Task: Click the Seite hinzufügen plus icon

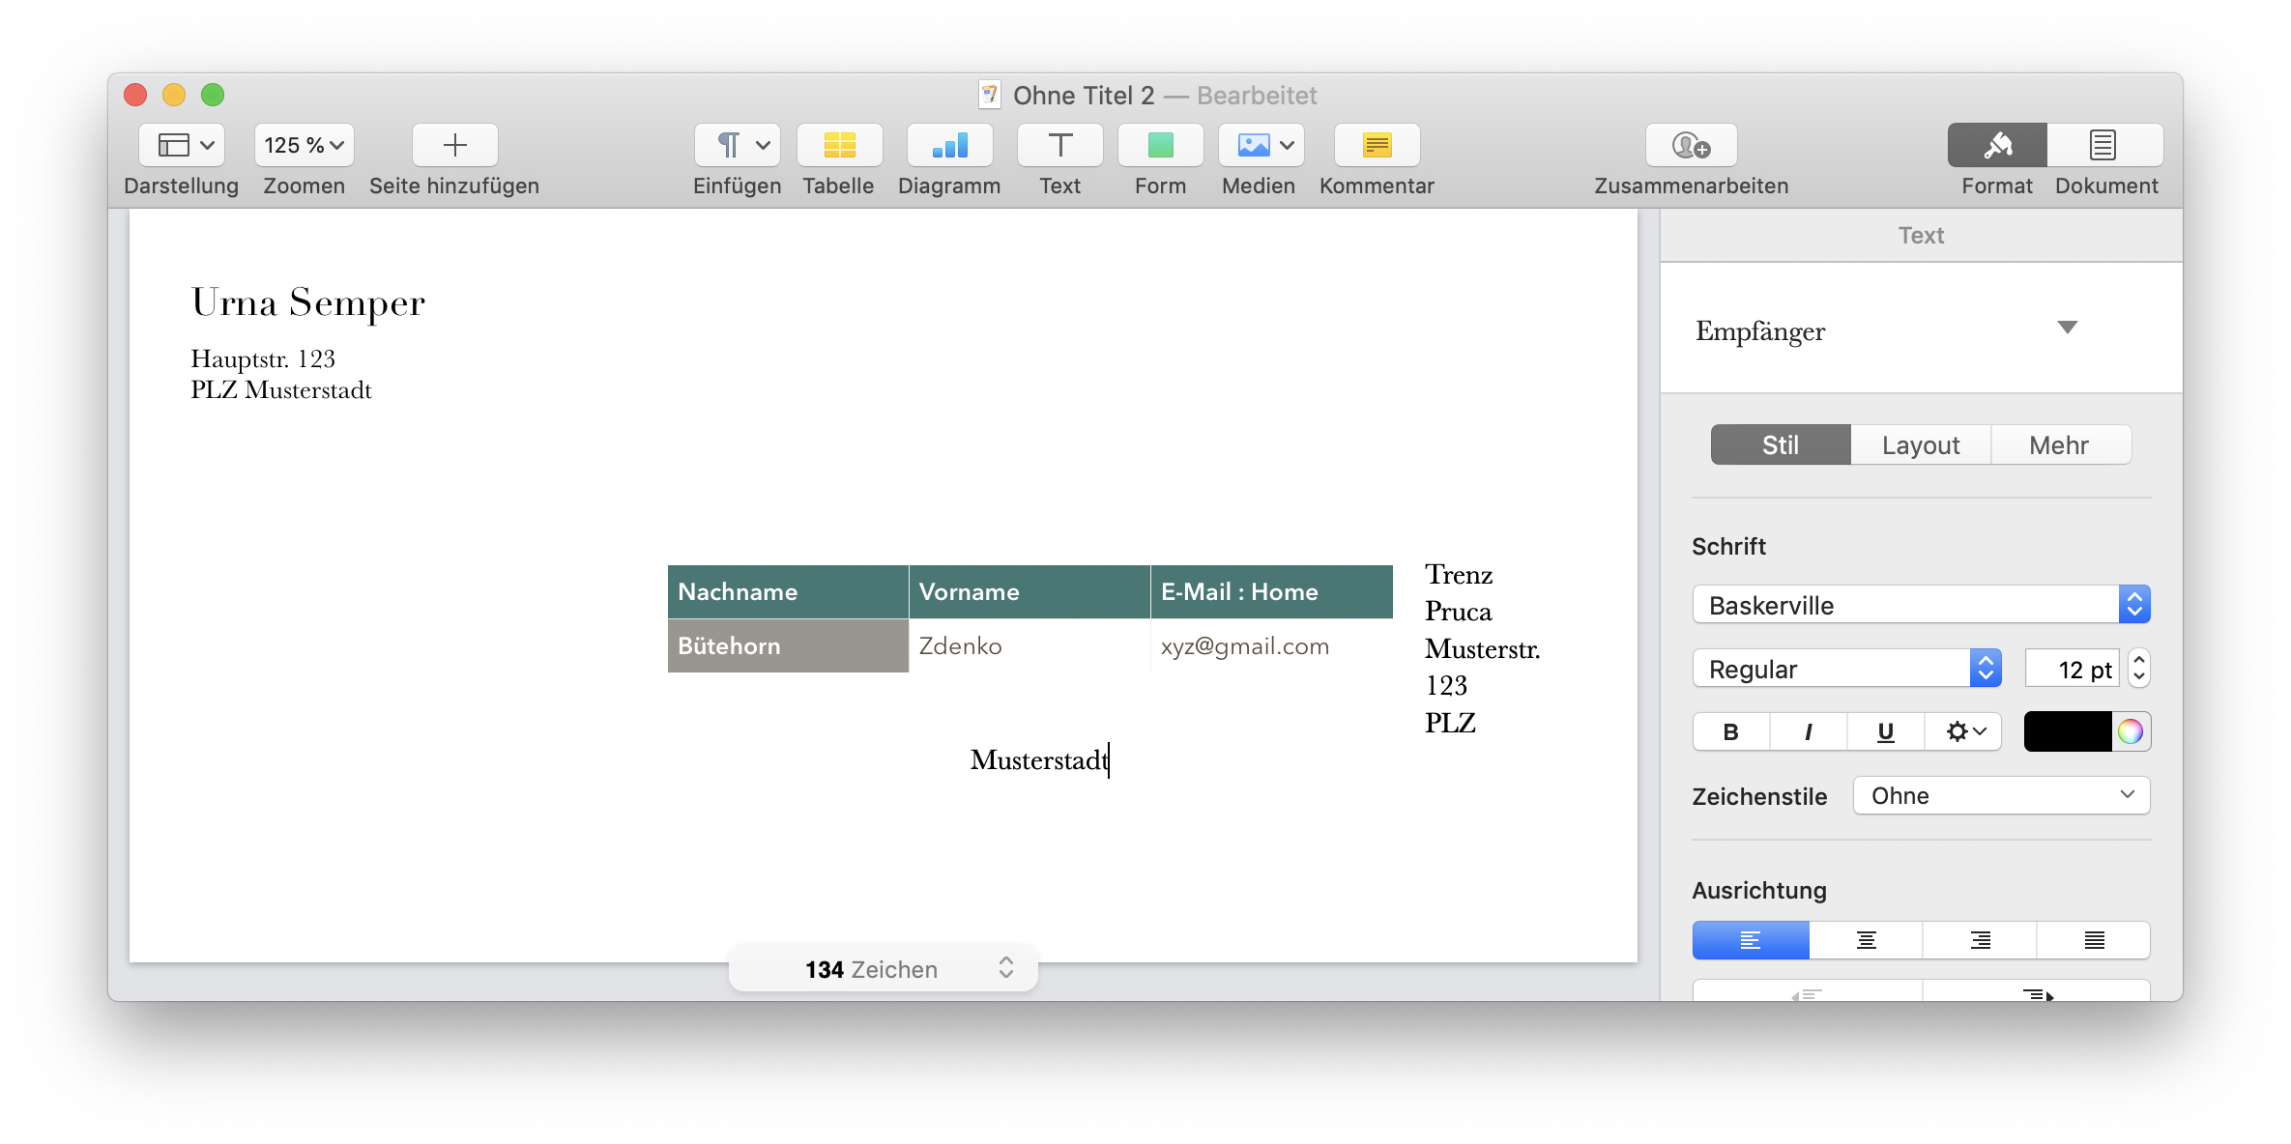Action: coord(454,146)
